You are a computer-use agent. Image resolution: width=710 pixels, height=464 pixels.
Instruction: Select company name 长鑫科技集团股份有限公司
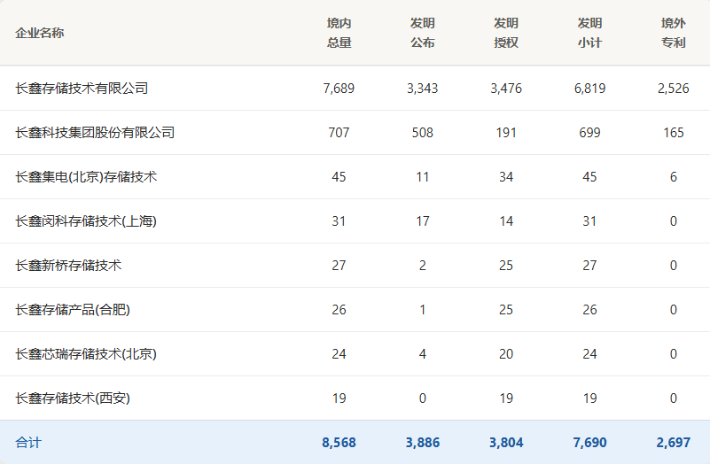pos(95,133)
